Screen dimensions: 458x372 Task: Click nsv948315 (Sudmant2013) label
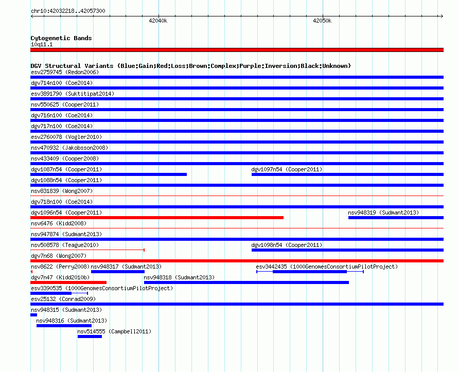[66, 310]
